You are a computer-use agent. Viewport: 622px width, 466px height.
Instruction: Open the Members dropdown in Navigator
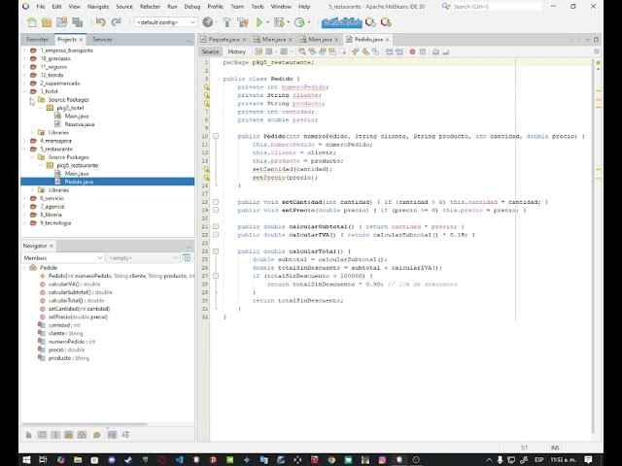pos(62,258)
